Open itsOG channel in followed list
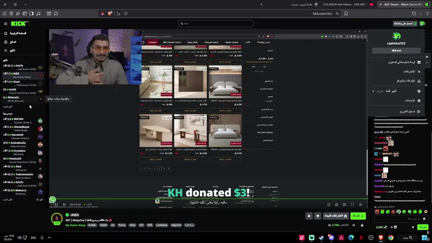The height and width of the screenshot is (243, 432). [x=23, y=91]
